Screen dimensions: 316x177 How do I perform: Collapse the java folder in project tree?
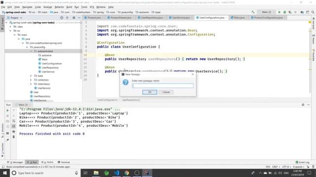coord(19,39)
